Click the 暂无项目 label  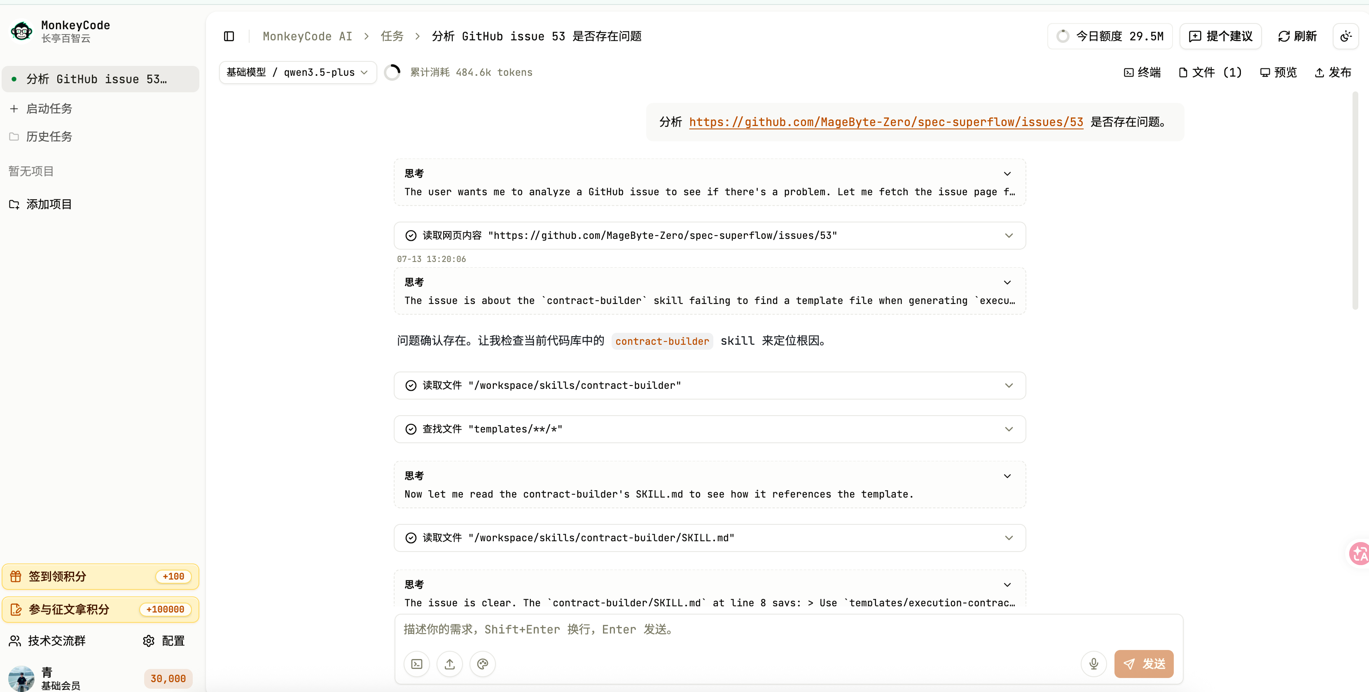(31, 171)
